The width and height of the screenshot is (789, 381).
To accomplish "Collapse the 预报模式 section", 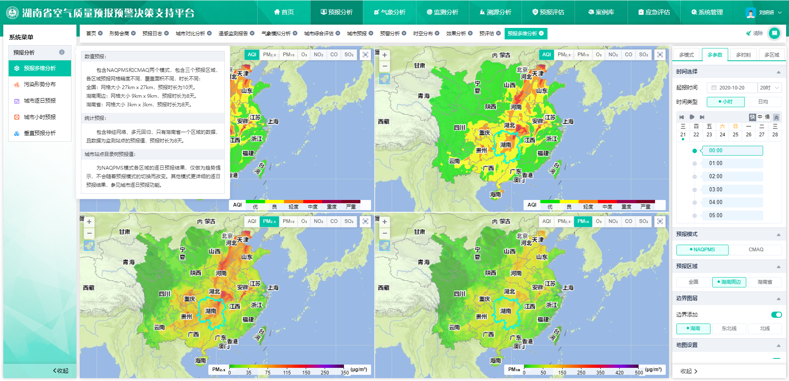I will [x=778, y=234].
